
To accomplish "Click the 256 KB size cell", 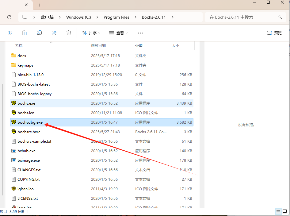I will pyautogui.click(x=186, y=75).
